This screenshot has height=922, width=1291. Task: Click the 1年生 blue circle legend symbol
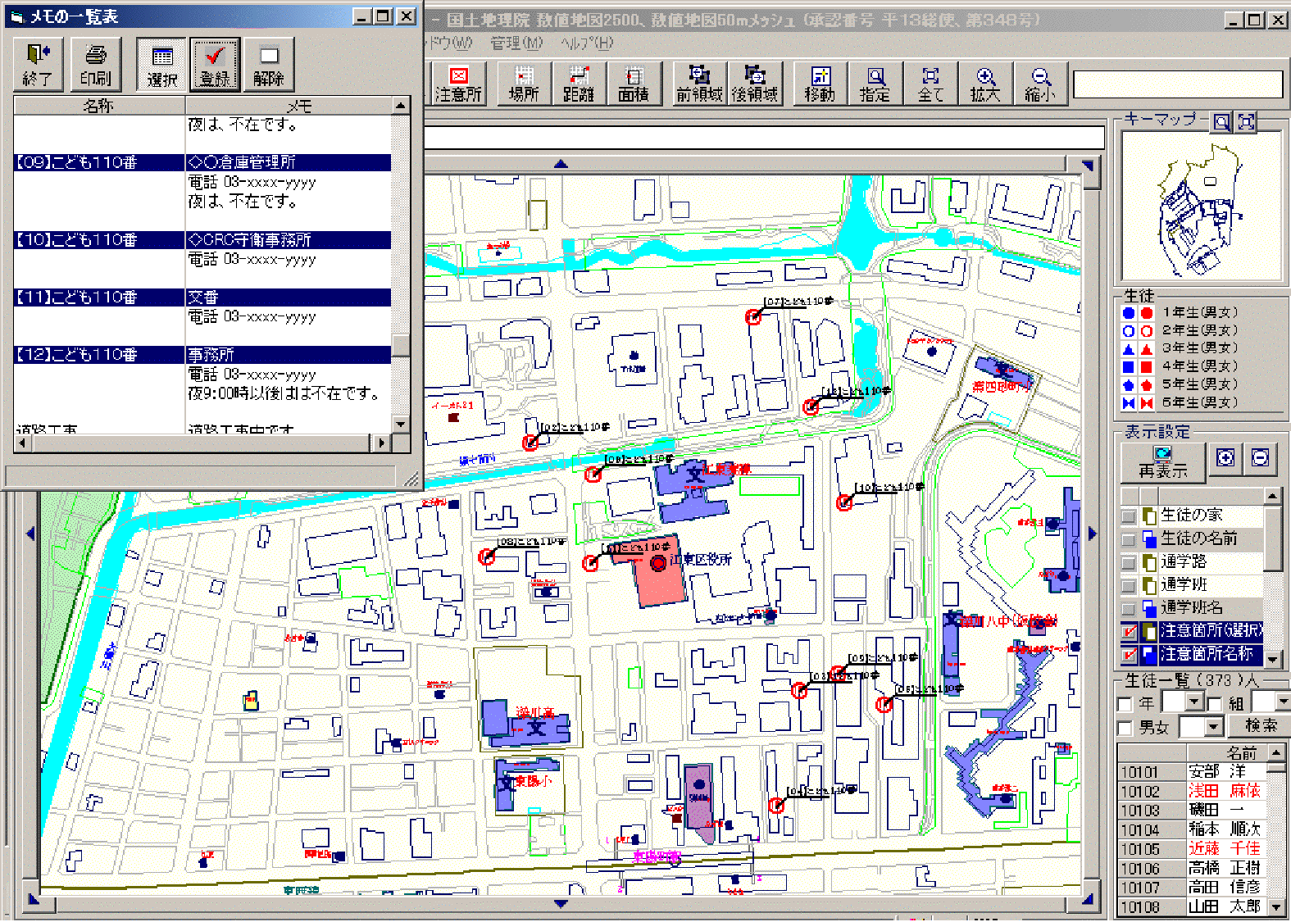click(x=1129, y=312)
